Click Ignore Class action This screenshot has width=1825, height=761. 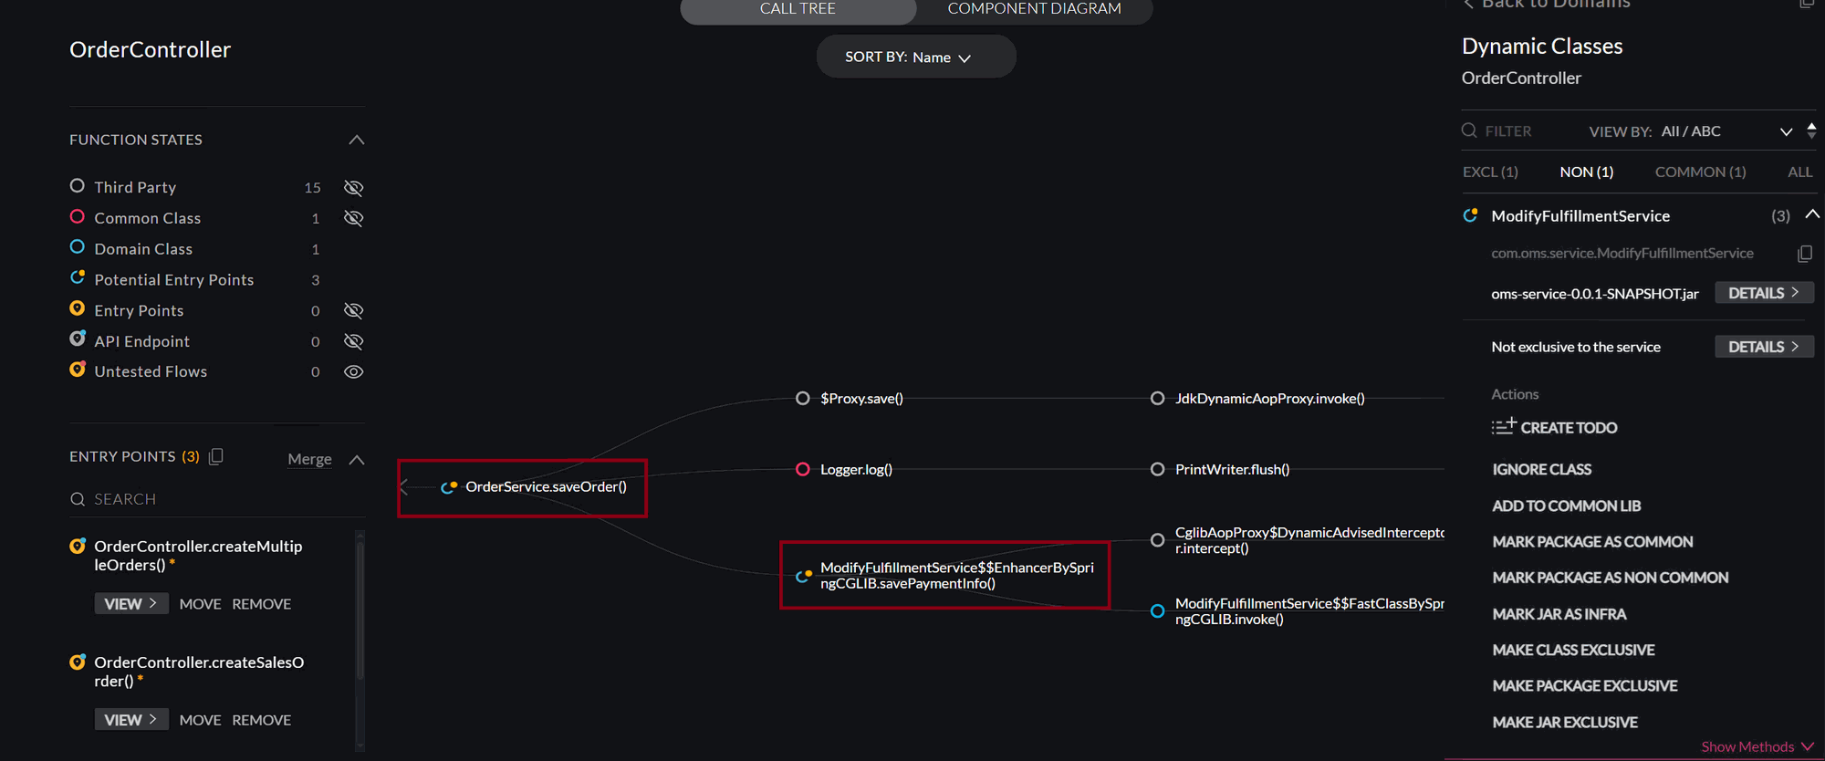pos(1541,469)
